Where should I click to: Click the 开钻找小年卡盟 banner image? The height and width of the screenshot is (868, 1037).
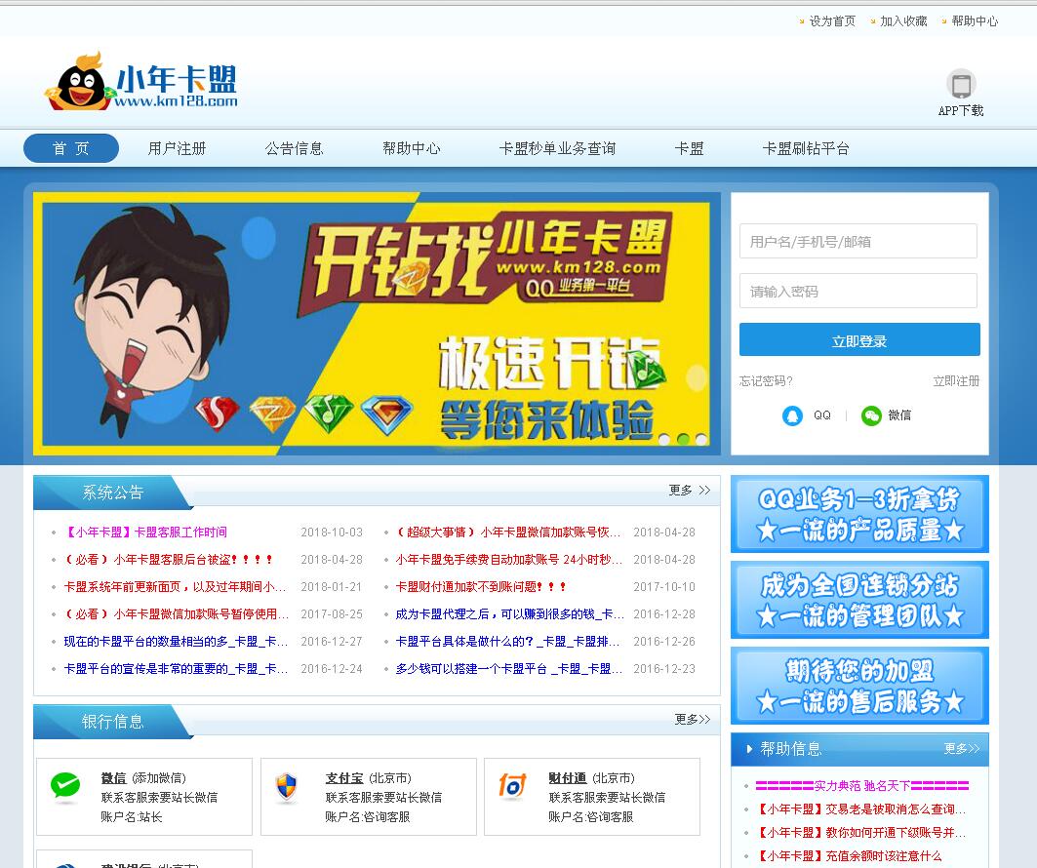(x=377, y=323)
